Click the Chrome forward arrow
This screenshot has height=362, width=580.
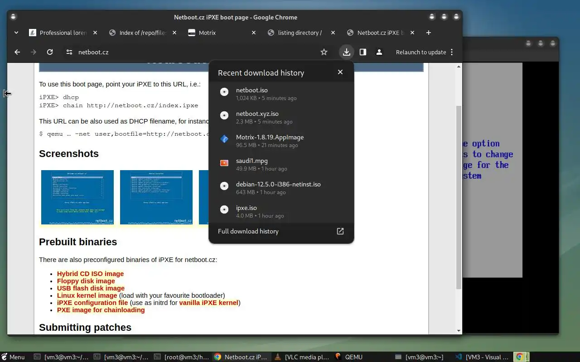(x=33, y=52)
